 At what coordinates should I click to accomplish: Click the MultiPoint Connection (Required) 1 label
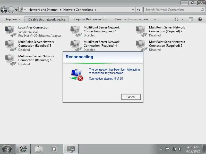coord(101,29)
